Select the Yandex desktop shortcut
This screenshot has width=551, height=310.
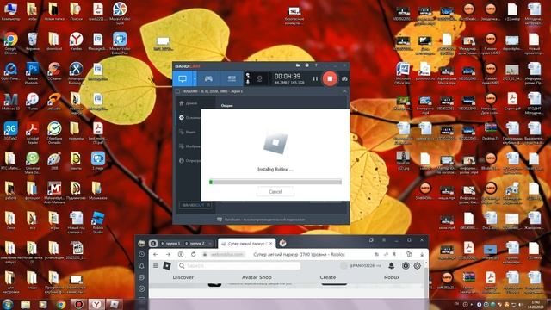point(76,41)
